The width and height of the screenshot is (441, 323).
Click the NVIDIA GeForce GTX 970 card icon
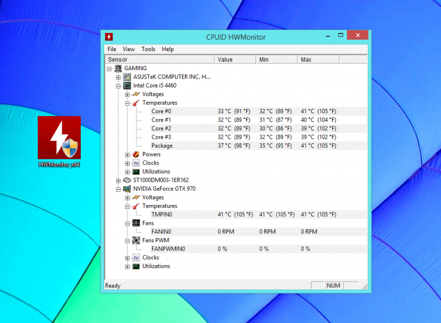127,189
